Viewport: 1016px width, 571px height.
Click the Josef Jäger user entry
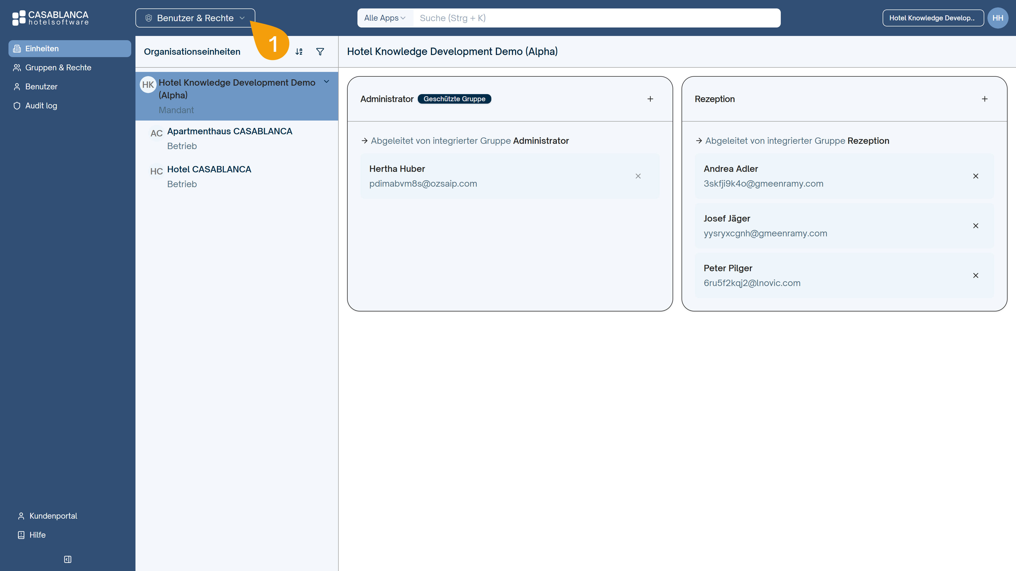click(x=845, y=226)
